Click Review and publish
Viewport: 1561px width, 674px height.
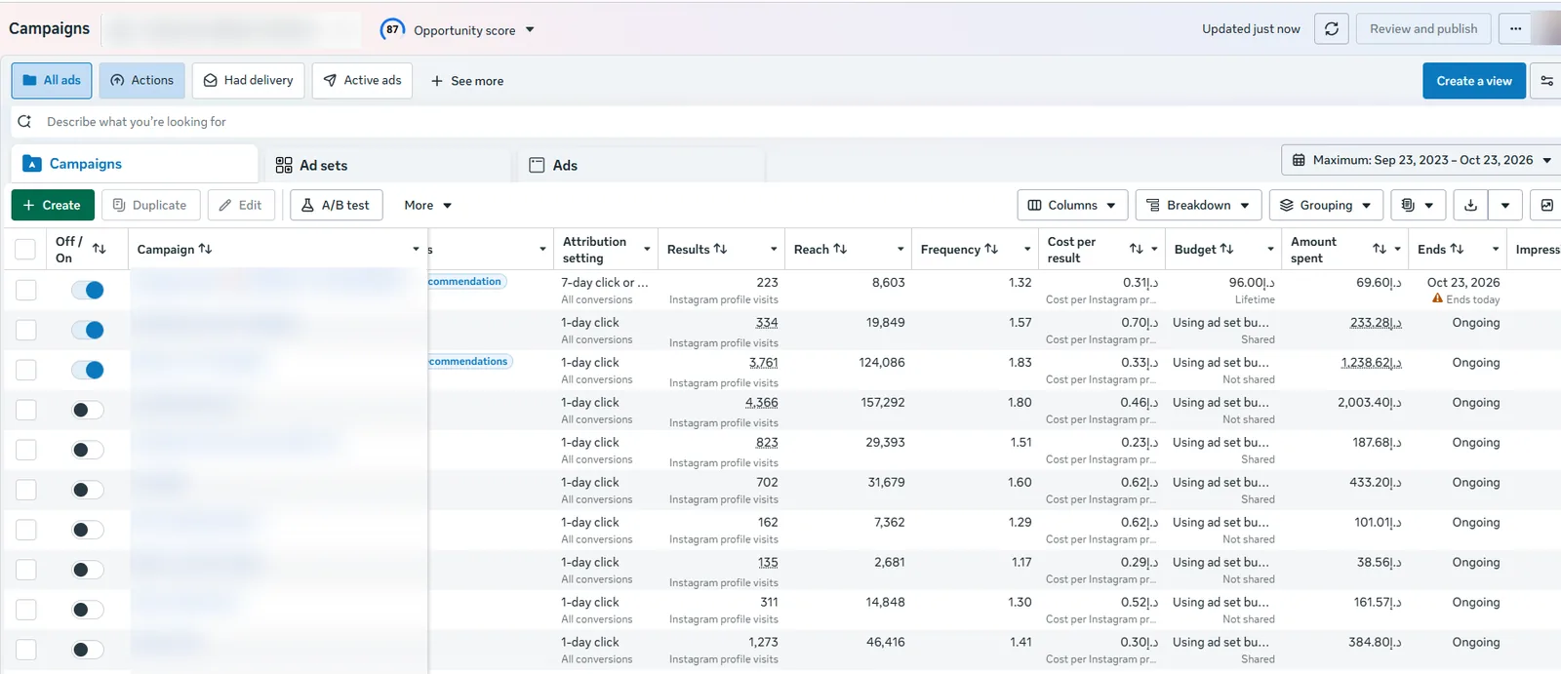click(1423, 29)
